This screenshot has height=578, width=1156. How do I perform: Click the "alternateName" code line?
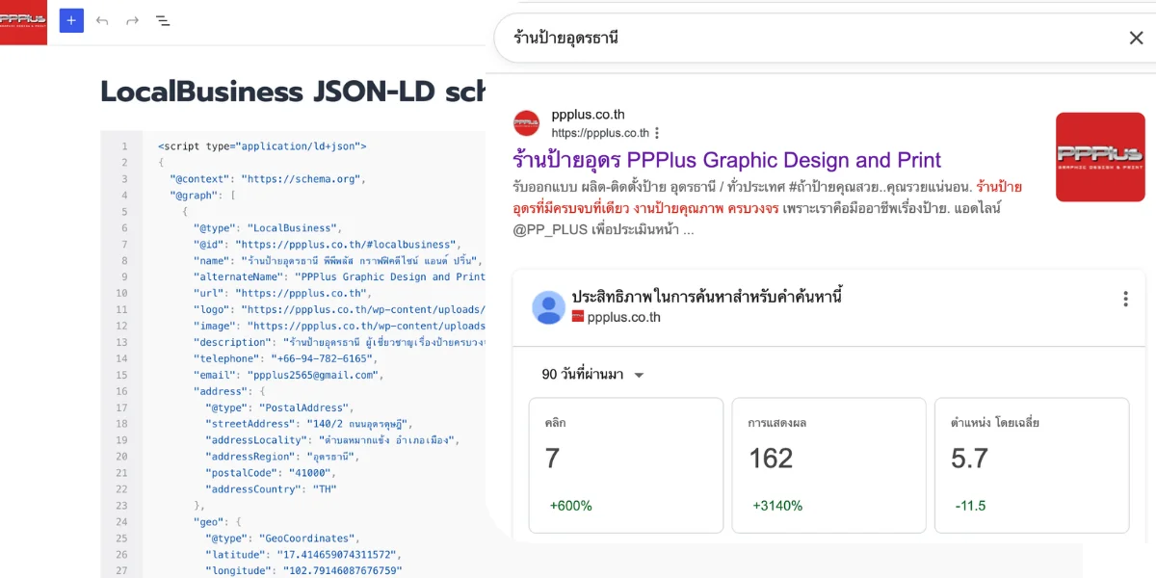coord(339,277)
